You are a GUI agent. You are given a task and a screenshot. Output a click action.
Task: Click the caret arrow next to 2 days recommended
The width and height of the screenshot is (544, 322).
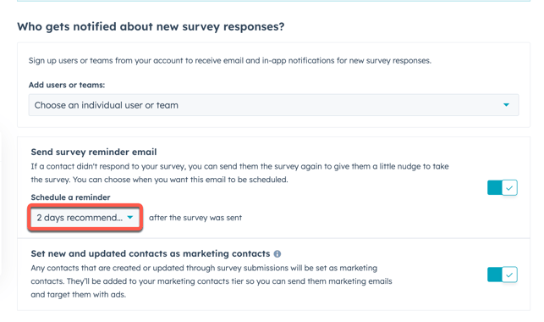point(130,218)
